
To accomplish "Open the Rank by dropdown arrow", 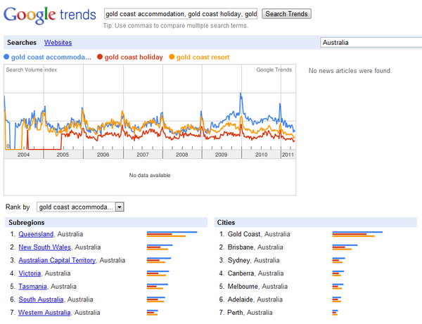I will tap(120, 207).
